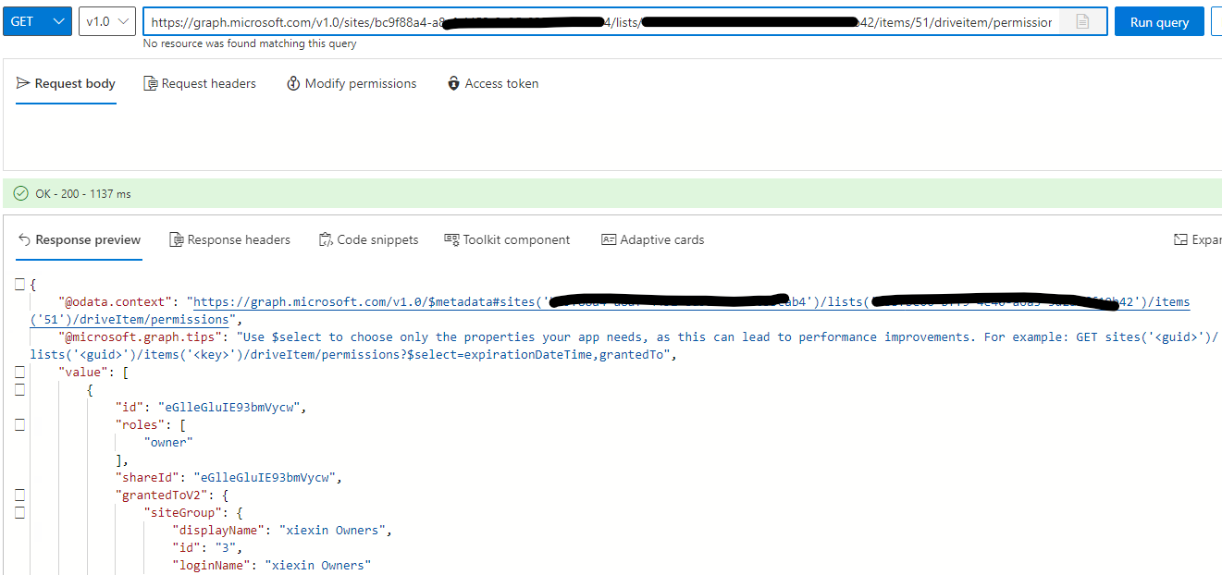Screen dimensions: 1222x575
Task: Click the Toolkit component icon
Action: [452, 239]
